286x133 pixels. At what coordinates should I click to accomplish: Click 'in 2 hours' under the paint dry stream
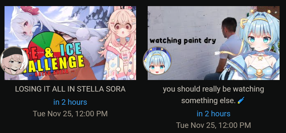click(213, 114)
